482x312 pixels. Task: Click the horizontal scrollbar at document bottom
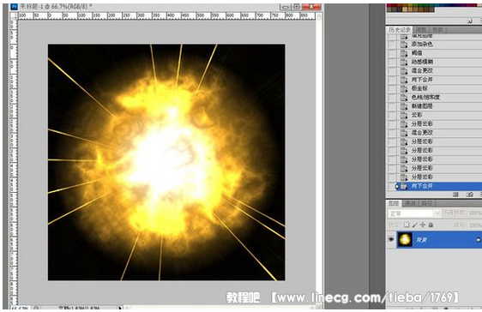click(220, 308)
